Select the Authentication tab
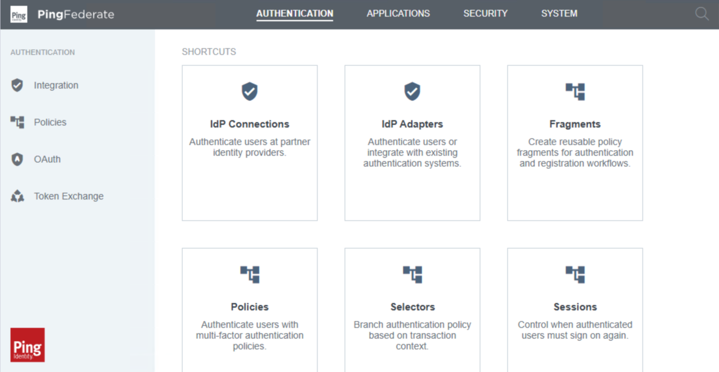This screenshot has width=719, height=372. 295,14
